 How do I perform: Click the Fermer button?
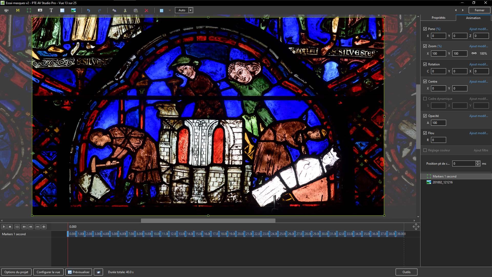pyautogui.click(x=479, y=10)
